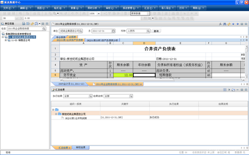
Task: Click the function (fx) icon in the report header
Action: pos(220,24)
